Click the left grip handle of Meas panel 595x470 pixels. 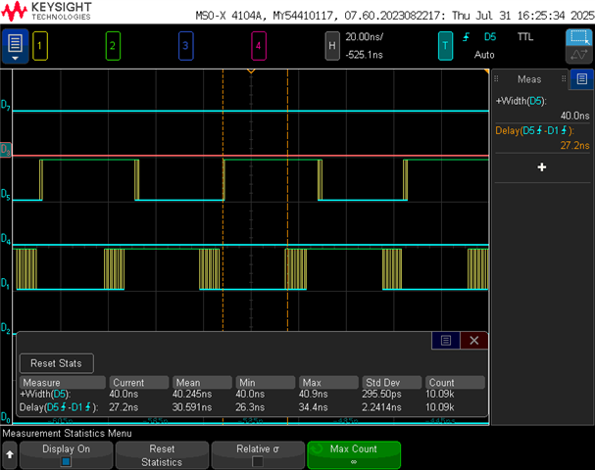(x=496, y=79)
